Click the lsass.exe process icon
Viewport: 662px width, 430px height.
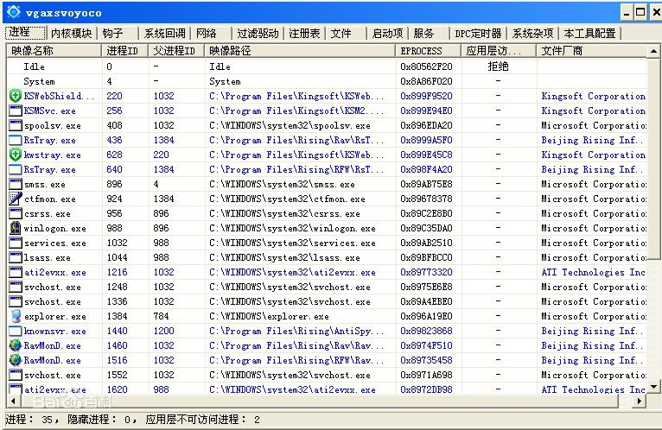tap(16, 258)
